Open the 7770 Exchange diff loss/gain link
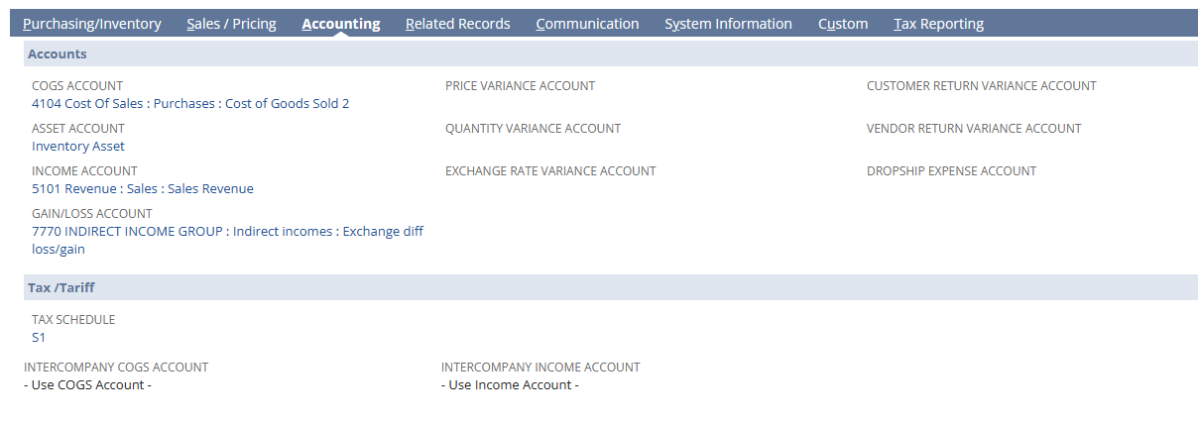Image resolution: width=1198 pixels, height=424 pixels. coord(227,231)
